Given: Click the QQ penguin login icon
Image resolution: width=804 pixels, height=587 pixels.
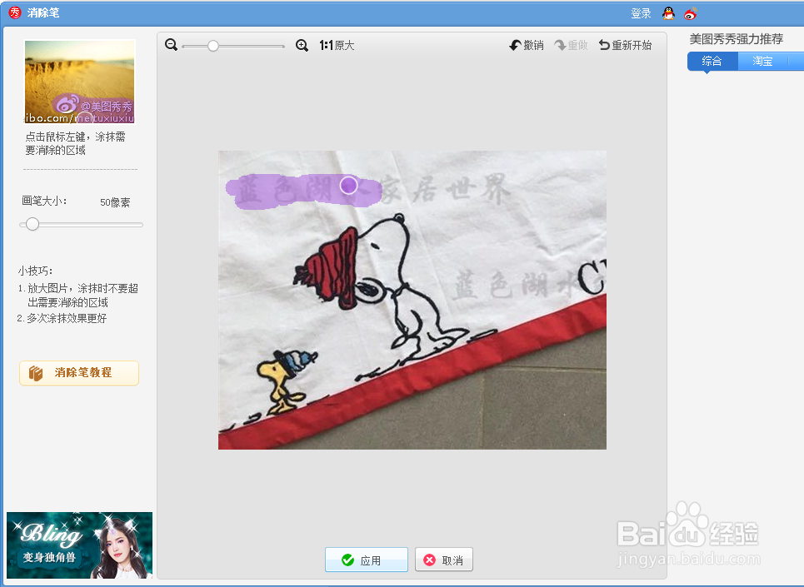Looking at the screenshot, I should click(668, 13).
